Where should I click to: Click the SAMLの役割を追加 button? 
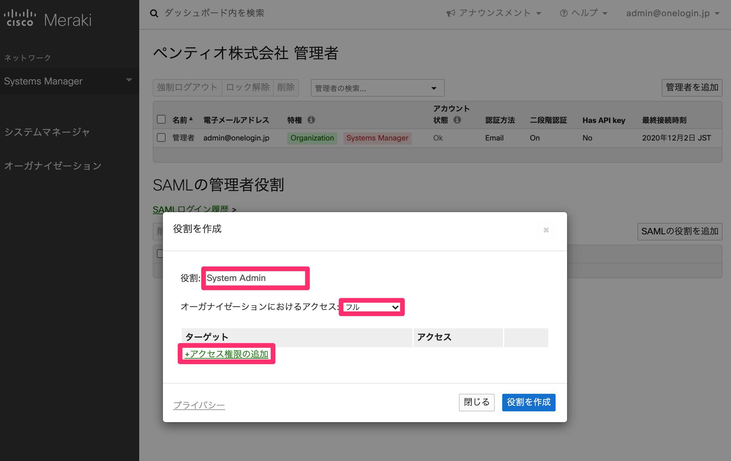coord(680,231)
